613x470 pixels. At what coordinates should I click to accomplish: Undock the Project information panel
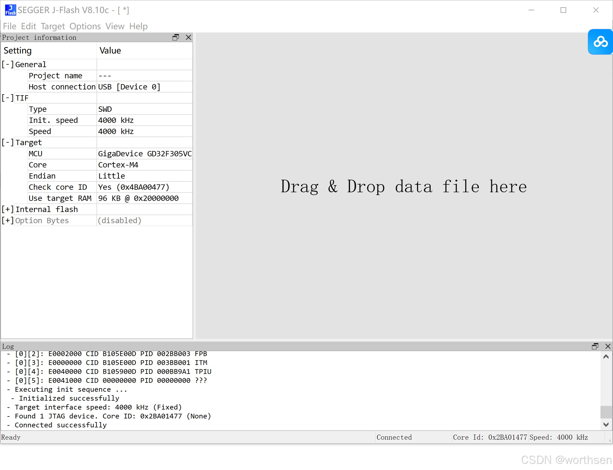pos(176,38)
